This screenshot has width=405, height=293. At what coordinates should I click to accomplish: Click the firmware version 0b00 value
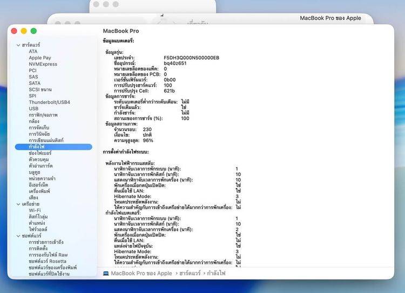[170, 80]
